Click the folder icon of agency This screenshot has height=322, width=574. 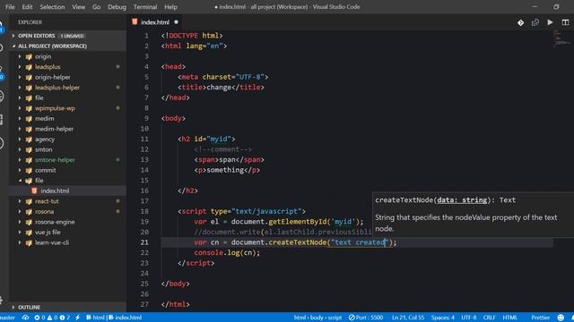point(29,140)
